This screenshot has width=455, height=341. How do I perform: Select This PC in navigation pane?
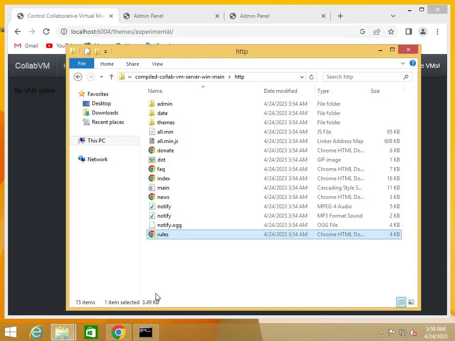tap(96, 141)
